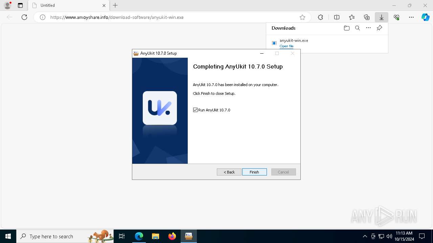This screenshot has width=433, height=243.
Task: Open the Downloads folder icon
Action: pos(346,28)
